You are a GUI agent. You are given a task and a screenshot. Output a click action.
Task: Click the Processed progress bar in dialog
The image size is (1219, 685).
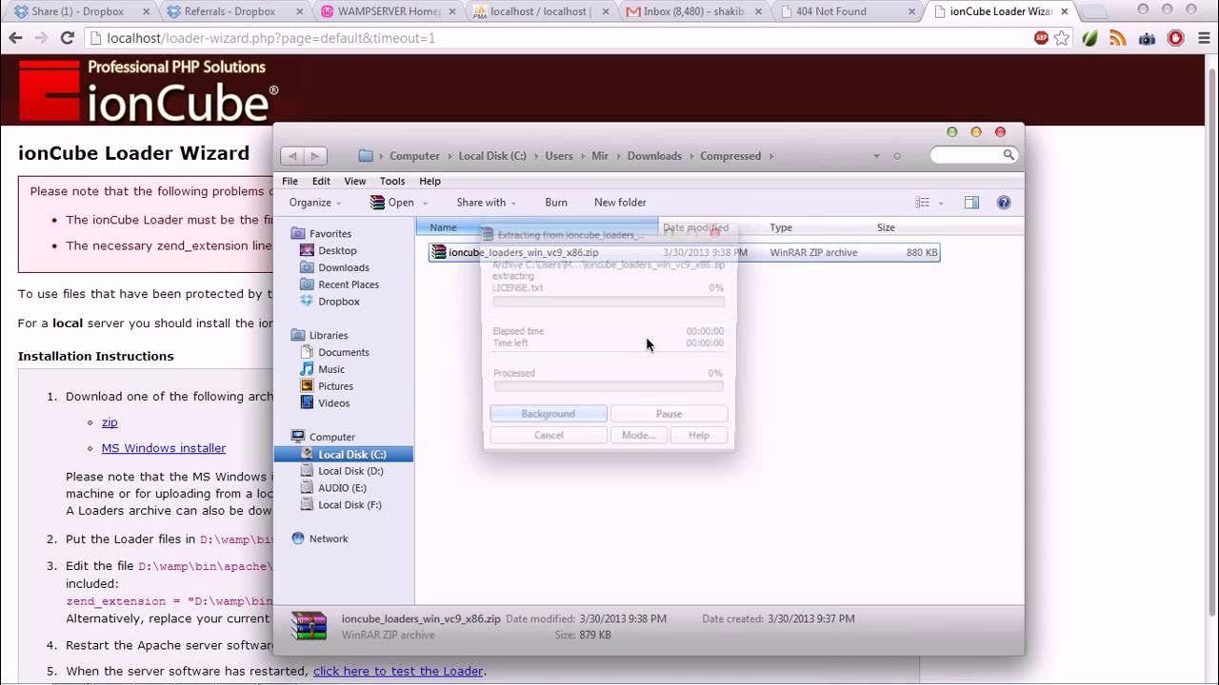pos(609,386)
